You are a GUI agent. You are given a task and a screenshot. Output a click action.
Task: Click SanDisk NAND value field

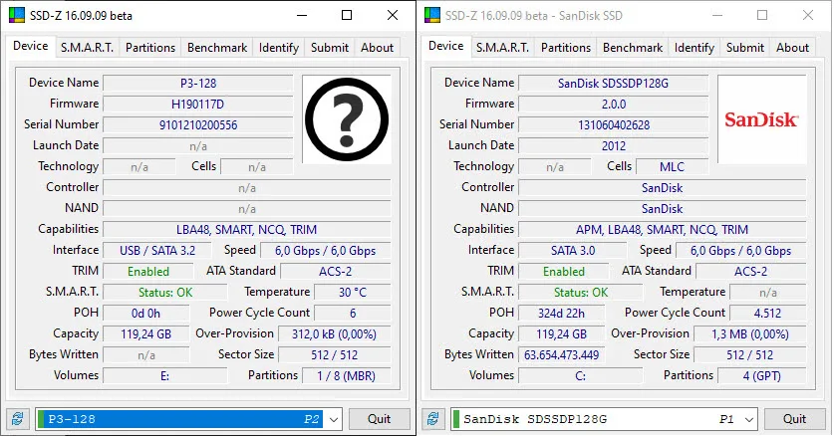(x=663, y=209)
